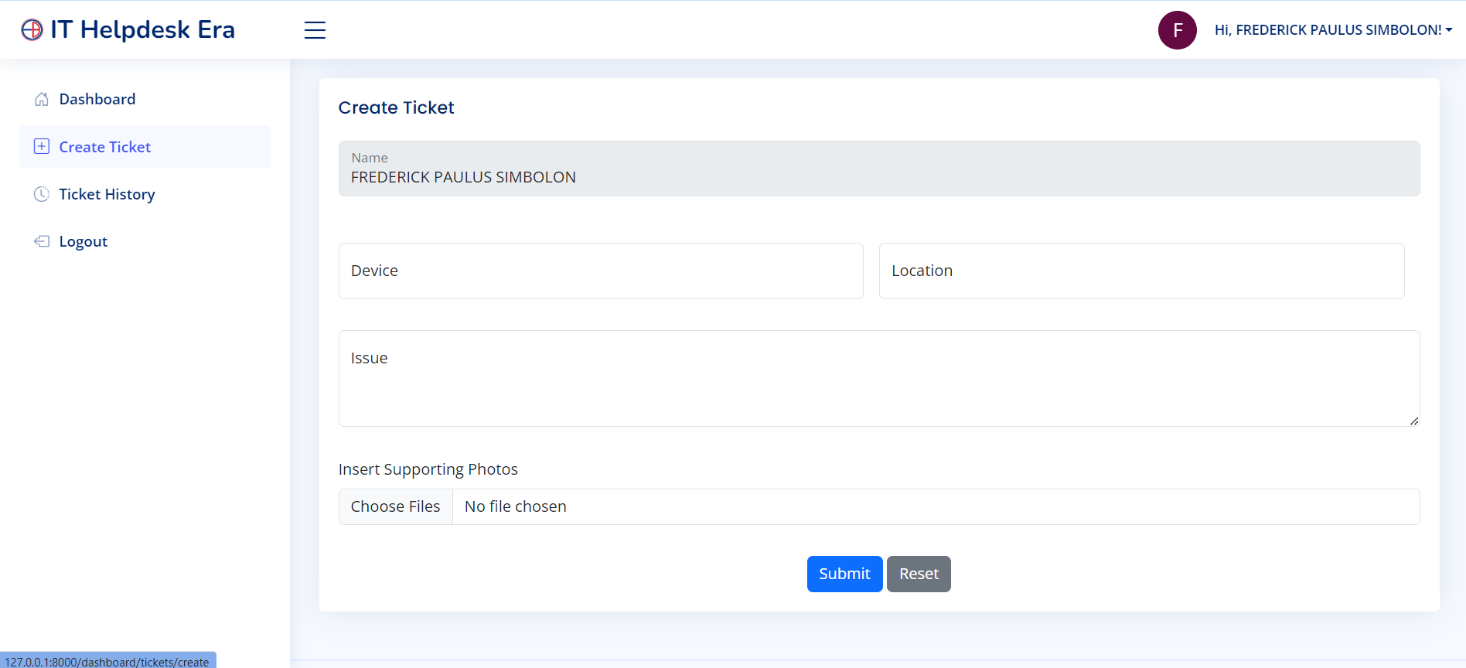Image resolution: width=1466 pixels, height=668 pixels.
Task: Go to the Ticket History label
Action: pos(107,194)
